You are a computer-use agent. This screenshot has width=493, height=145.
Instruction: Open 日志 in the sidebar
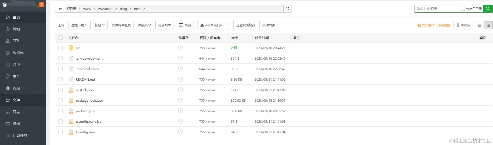[x=23, y=112]
